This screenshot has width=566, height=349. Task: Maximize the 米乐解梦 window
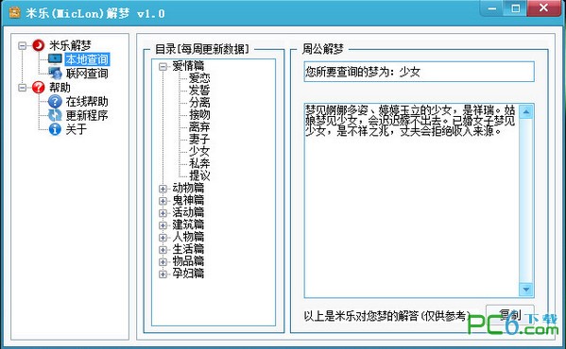tap(516, 8)
